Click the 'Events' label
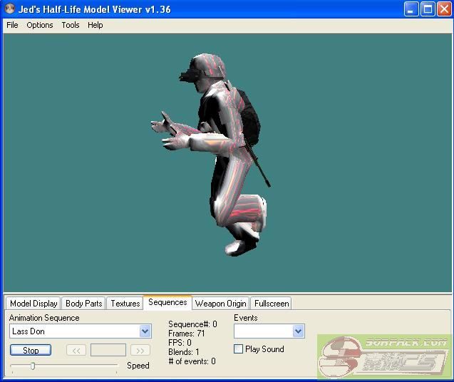The image size is (454, 382). (x=245, y=318)
